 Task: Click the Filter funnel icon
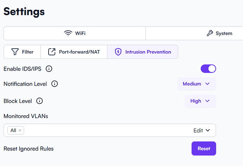[15, 52]
